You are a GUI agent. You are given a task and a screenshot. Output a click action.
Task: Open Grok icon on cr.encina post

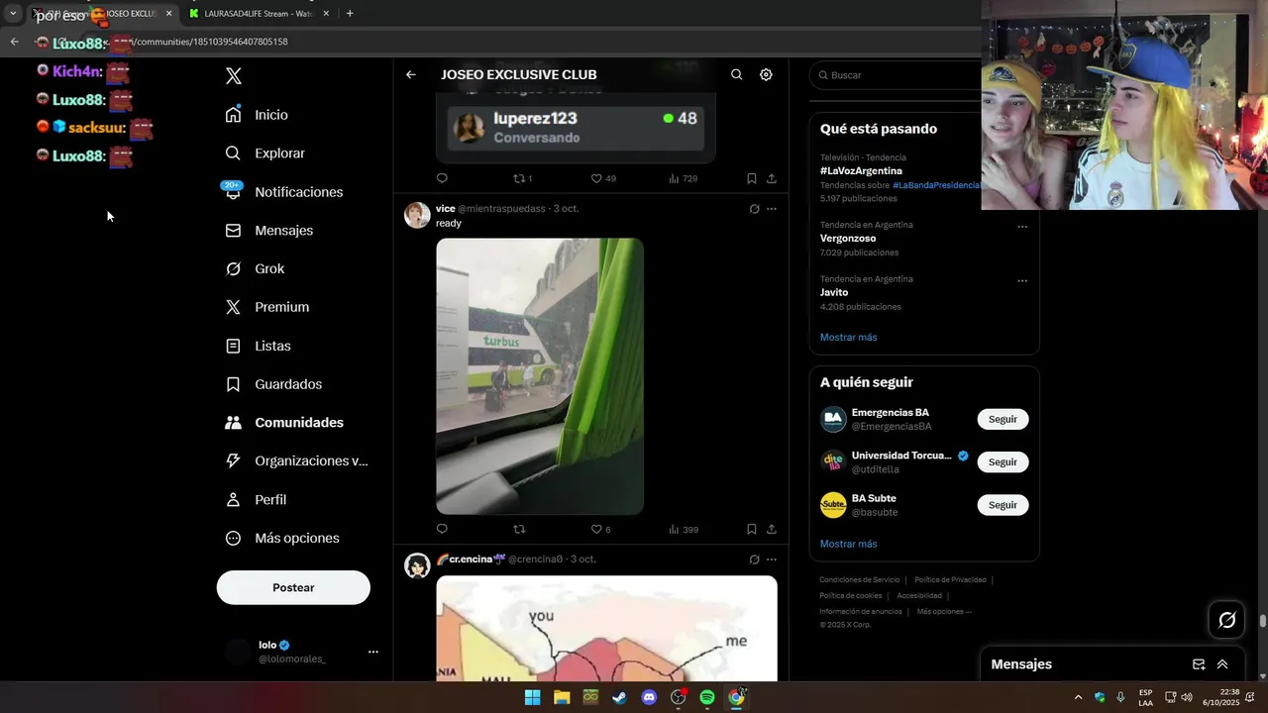pyautogui.click(x=754, y=560)
